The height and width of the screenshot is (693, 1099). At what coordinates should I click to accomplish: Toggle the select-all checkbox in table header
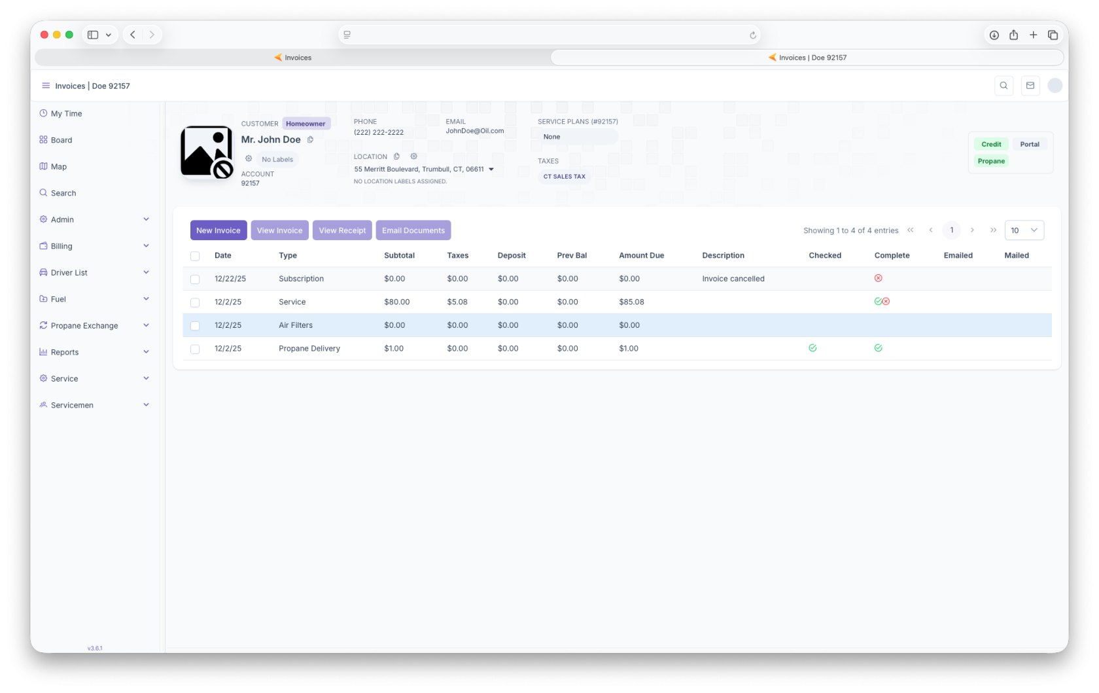click(195, 257)
